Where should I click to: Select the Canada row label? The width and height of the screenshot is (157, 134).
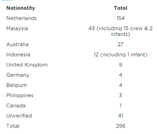(16, 106)
